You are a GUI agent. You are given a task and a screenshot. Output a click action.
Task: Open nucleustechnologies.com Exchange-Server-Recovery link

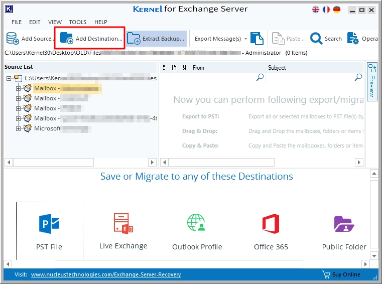click(x=106, y=274)
